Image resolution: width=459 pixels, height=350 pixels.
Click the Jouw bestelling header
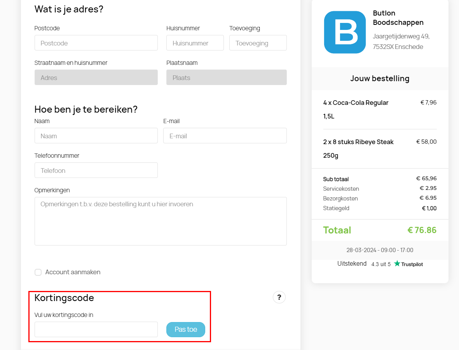(380, 78)
